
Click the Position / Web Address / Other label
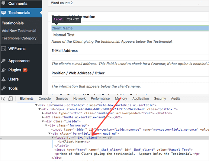78,73
